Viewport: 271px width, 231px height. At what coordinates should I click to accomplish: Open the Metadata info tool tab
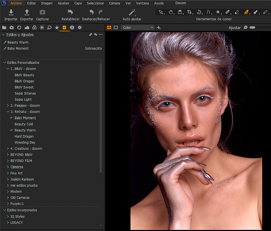pyautogui.click(x=72, y=27)
